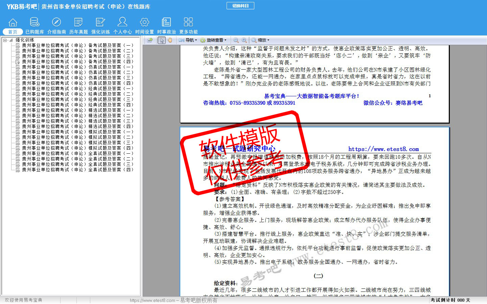This screenshot has width=487, height=304.
Task: Click the 欢迎使用易考宝典 status text
Action: pyautogui.click(x=23, y=300)
